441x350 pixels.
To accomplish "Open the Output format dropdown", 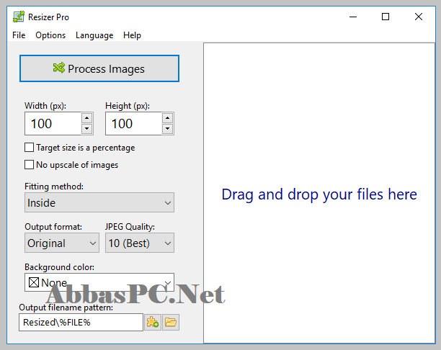I will click(x=62, y=243).
